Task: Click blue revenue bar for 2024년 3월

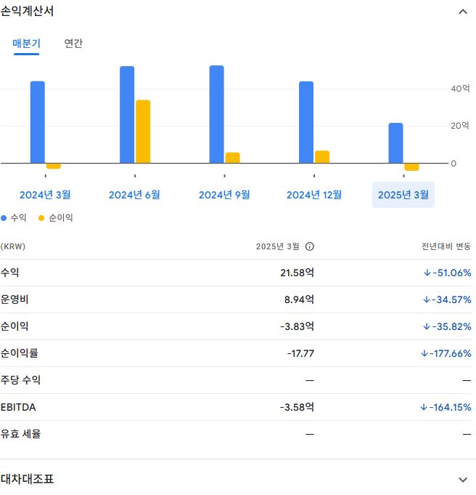Action: (x=38, y=122)
